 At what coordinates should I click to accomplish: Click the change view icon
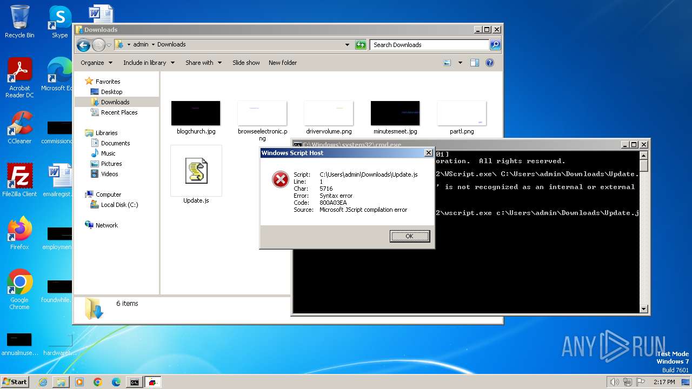click(x=447, y=63)
